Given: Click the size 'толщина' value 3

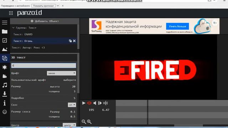Looking at the screenshot, I should (x=74, y=91).
